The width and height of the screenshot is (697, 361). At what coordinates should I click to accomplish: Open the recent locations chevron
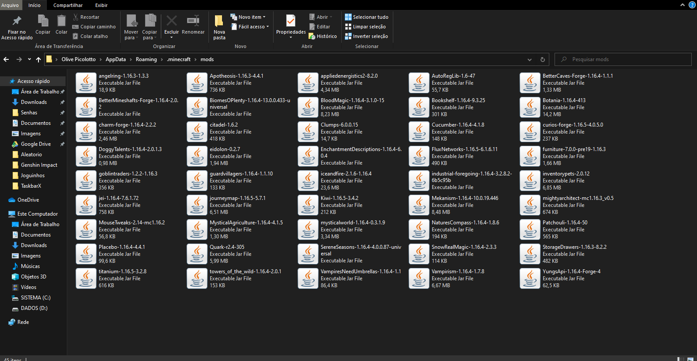(x=29, y=59)
